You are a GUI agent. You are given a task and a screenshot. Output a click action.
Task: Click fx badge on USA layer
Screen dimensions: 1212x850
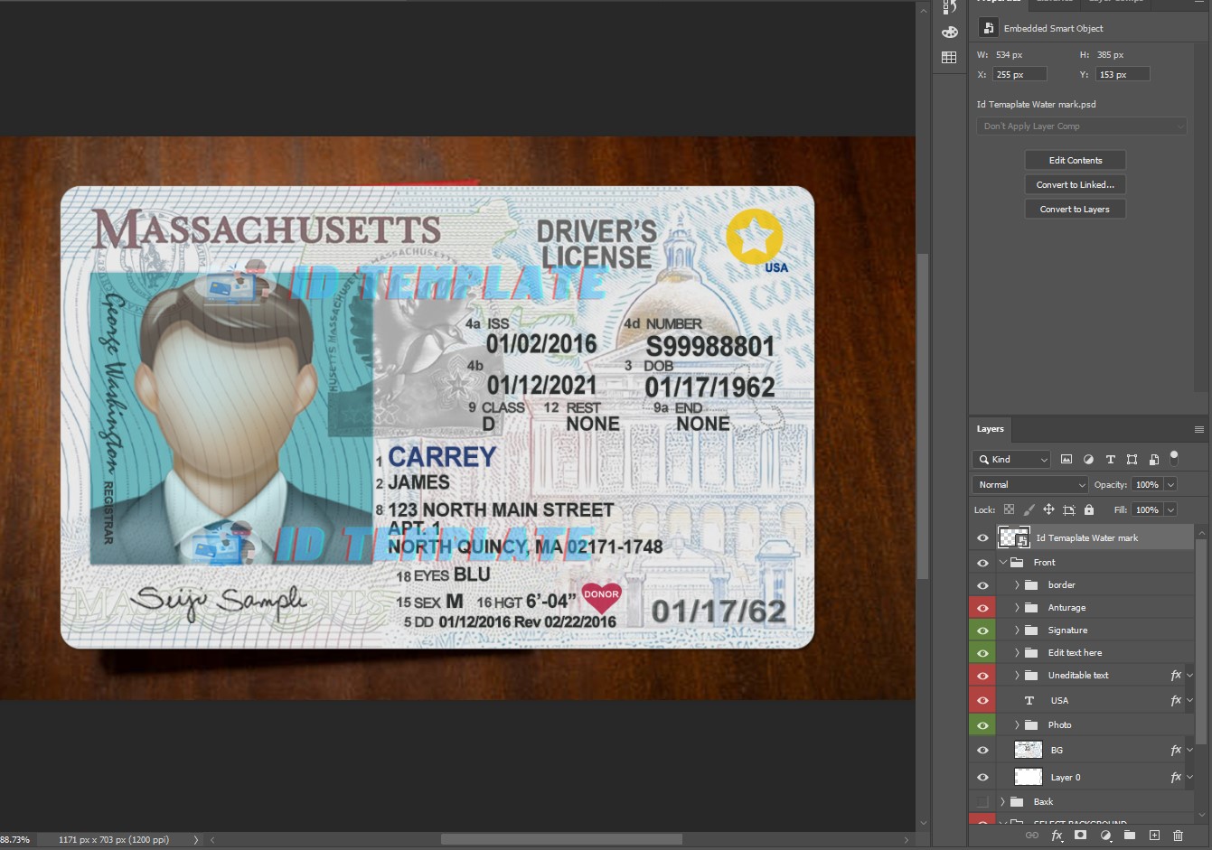coord(1176,700)
